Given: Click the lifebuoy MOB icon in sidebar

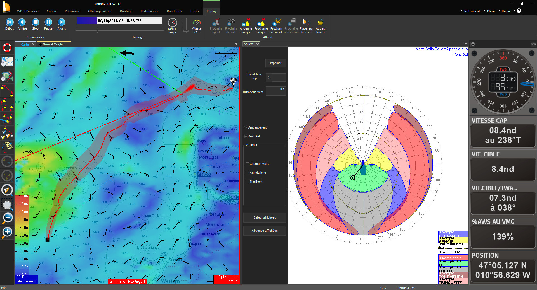Looking at the screenshot, I should (x=7, y=48).
